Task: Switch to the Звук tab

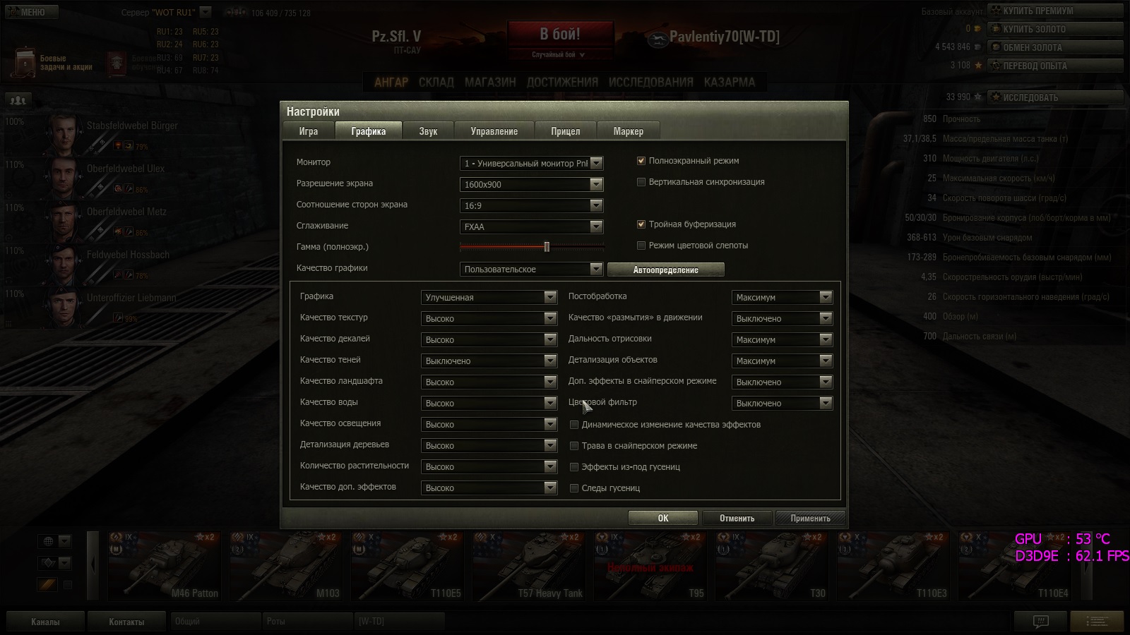Action: (x=428, y=131)
